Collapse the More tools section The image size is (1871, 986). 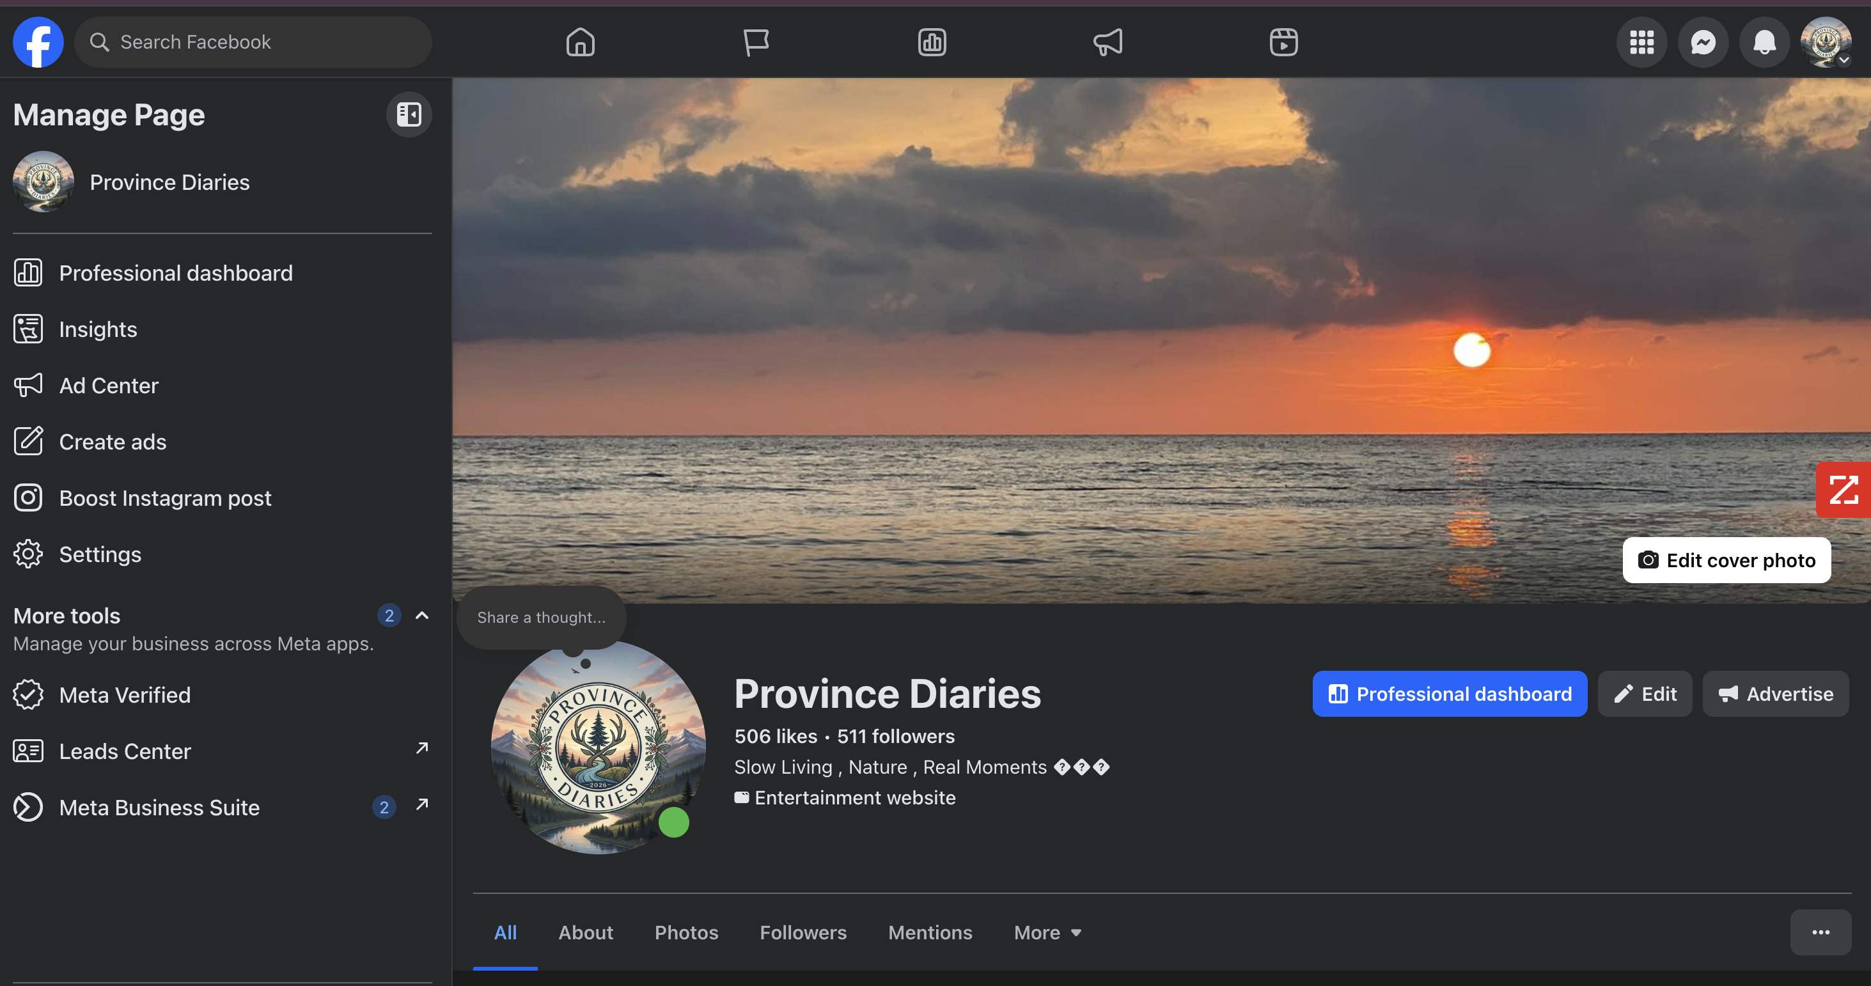[x=422, y=616]
